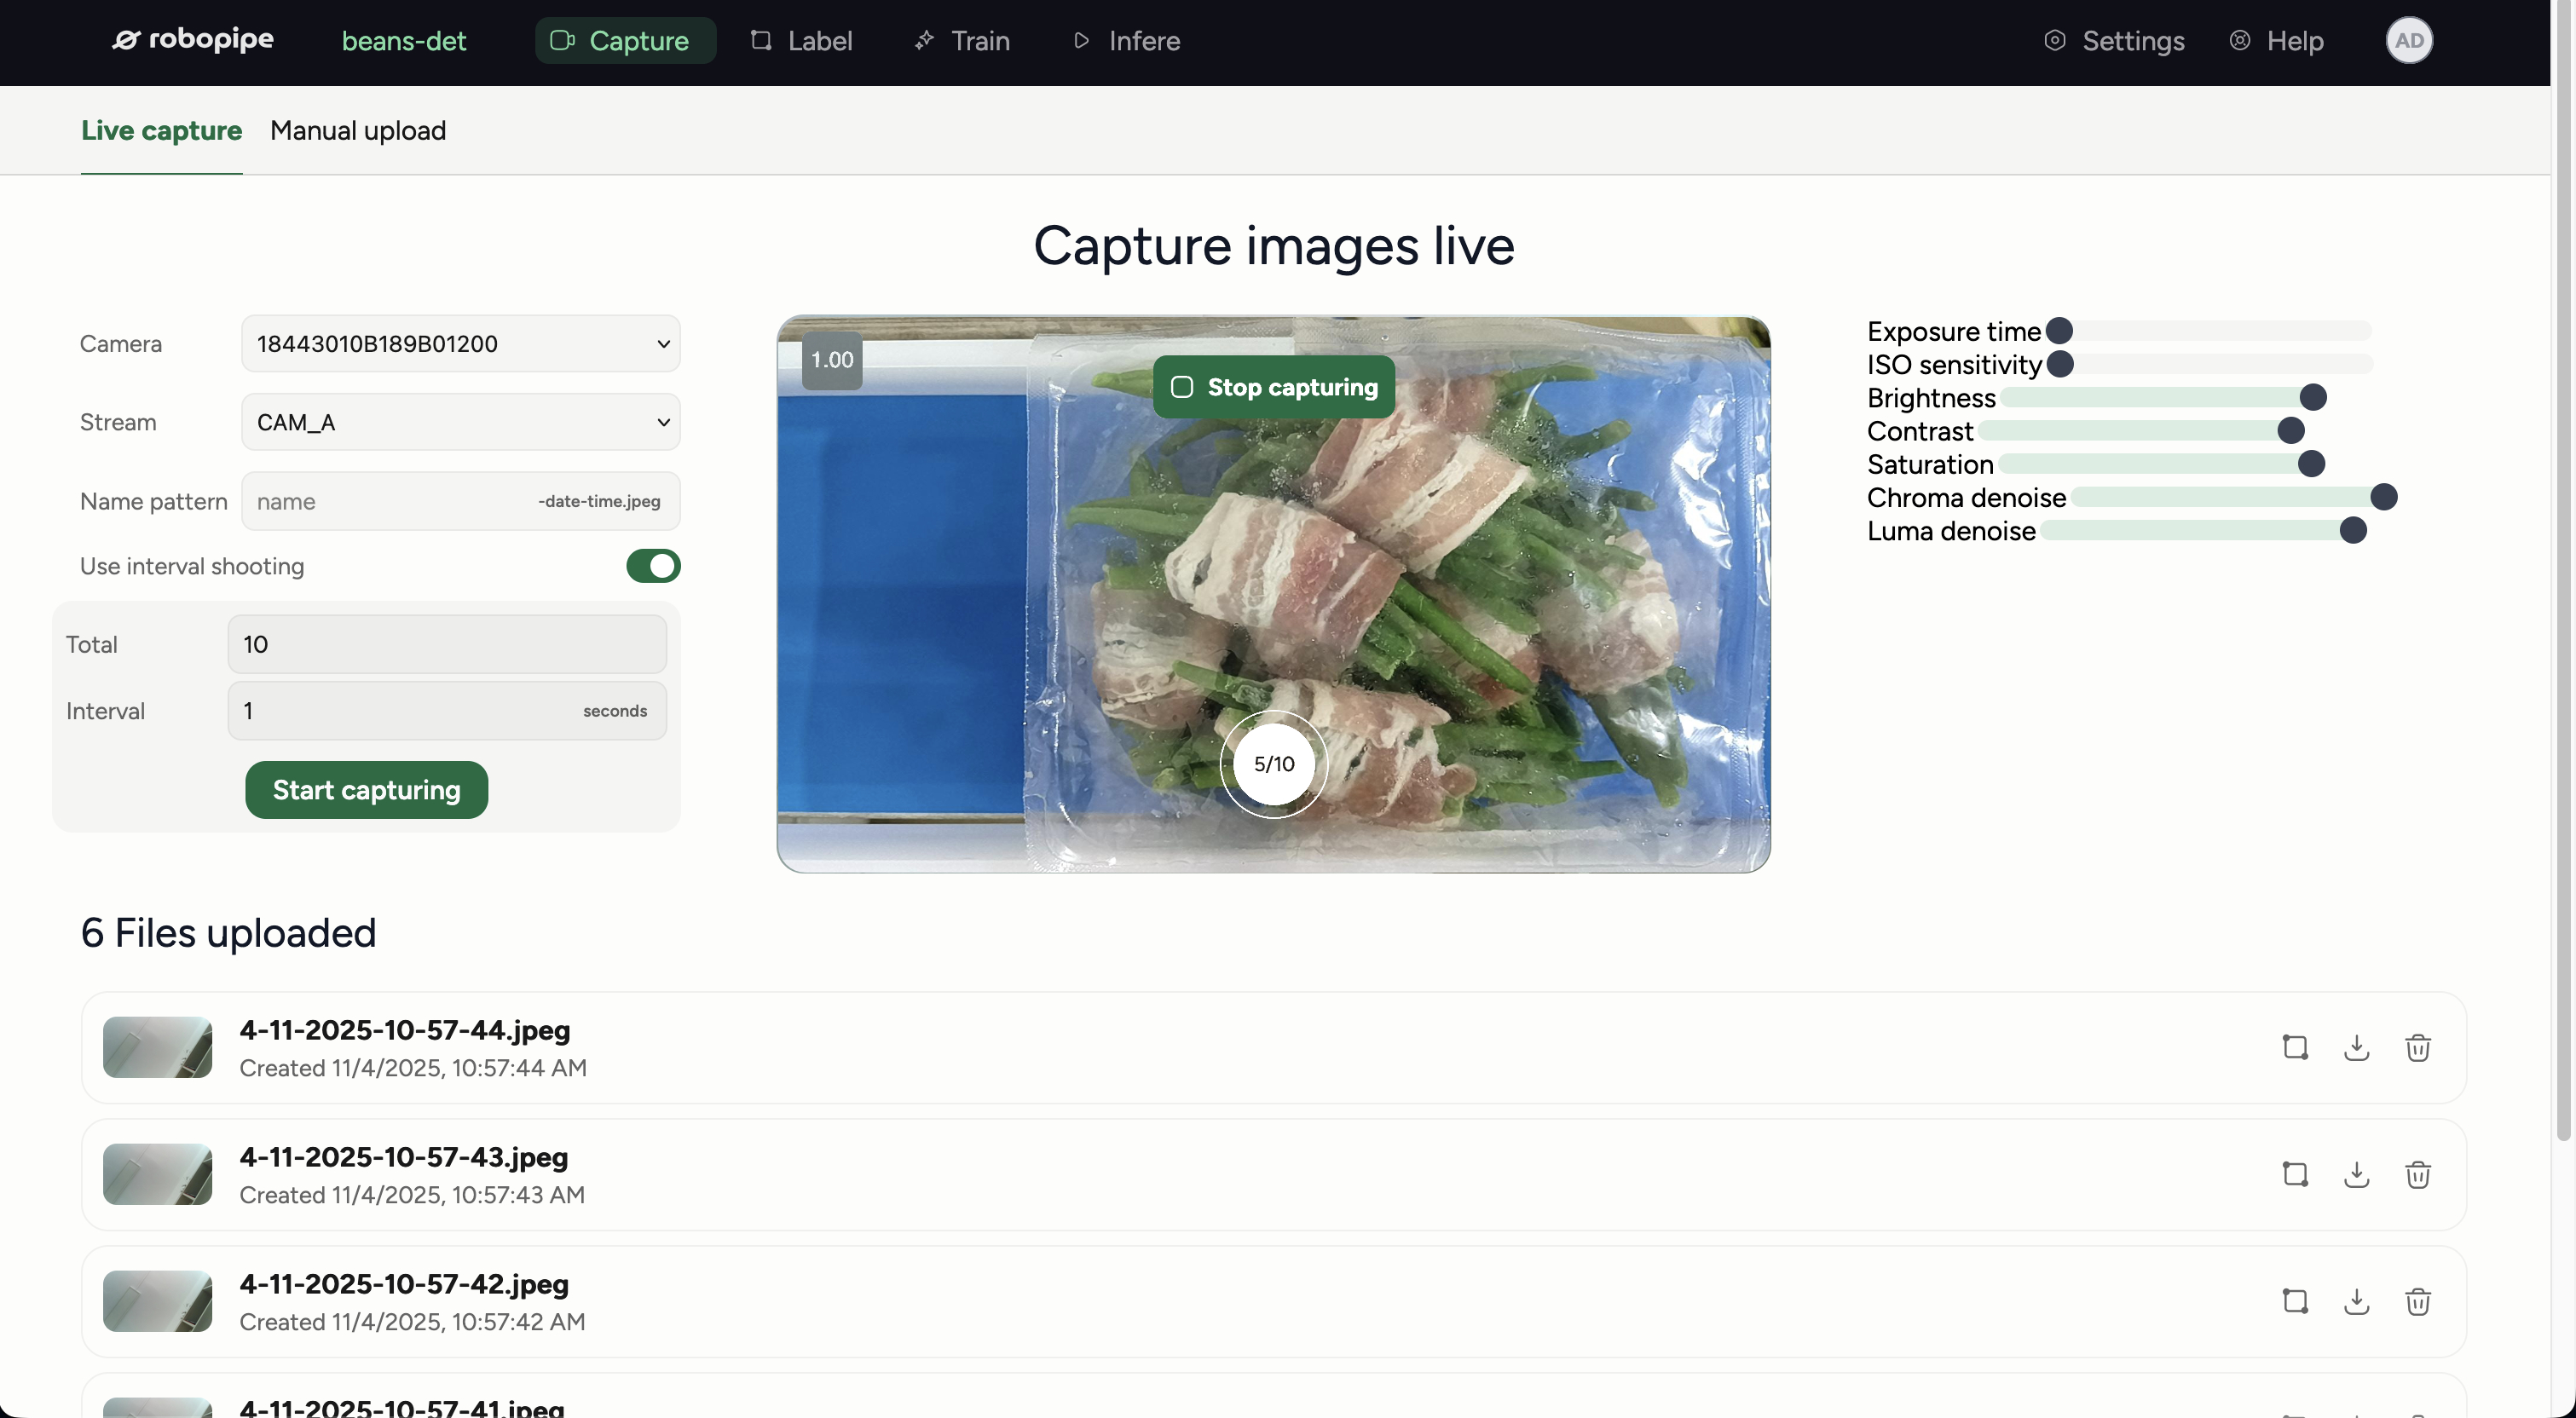The image size is (2576, 1418).
Task: Download the file 4-11-2025-10-57-42.jpeg
Action: click(x=2357, y=1302)
